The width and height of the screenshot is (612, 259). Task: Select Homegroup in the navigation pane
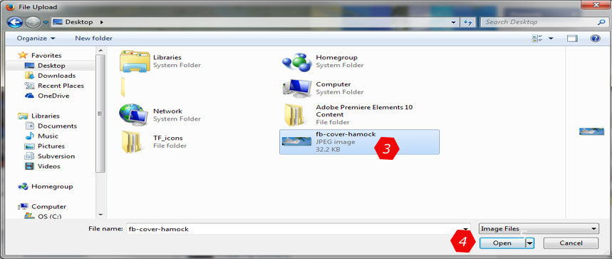click(x=46, y=187)
